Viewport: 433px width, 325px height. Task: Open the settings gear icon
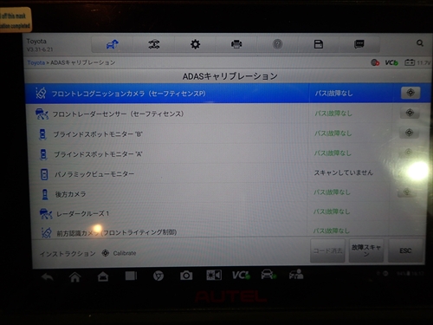tap(195, 44)
